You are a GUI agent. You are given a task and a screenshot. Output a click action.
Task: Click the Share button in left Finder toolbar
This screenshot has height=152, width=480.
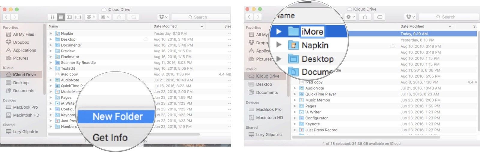pos(119,17)
